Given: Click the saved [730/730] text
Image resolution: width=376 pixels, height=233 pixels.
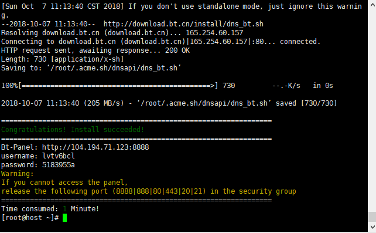Looking at the screenshot, I should pyautogui.click(x=306, y=103).
